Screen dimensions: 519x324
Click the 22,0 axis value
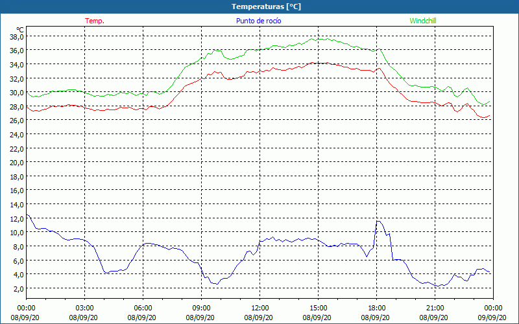click(17, 149)
